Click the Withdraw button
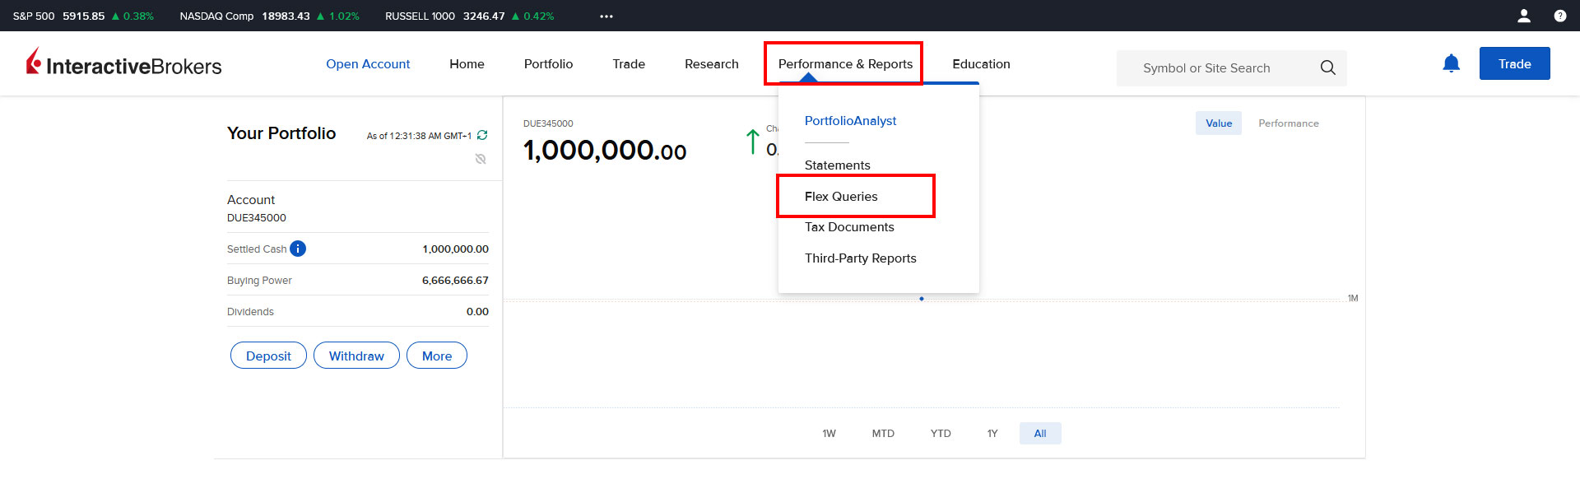Screen dimensions: 1580x479 pos(356,356)
